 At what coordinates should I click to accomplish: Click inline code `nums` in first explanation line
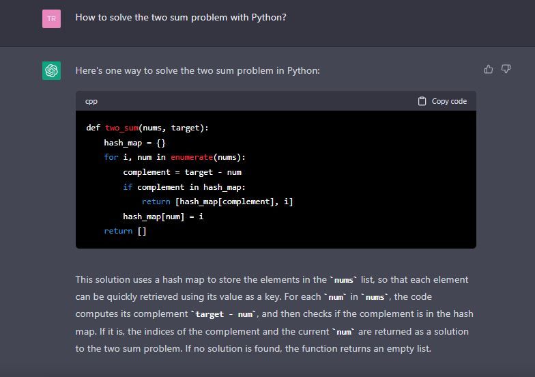tap(344, 280)
